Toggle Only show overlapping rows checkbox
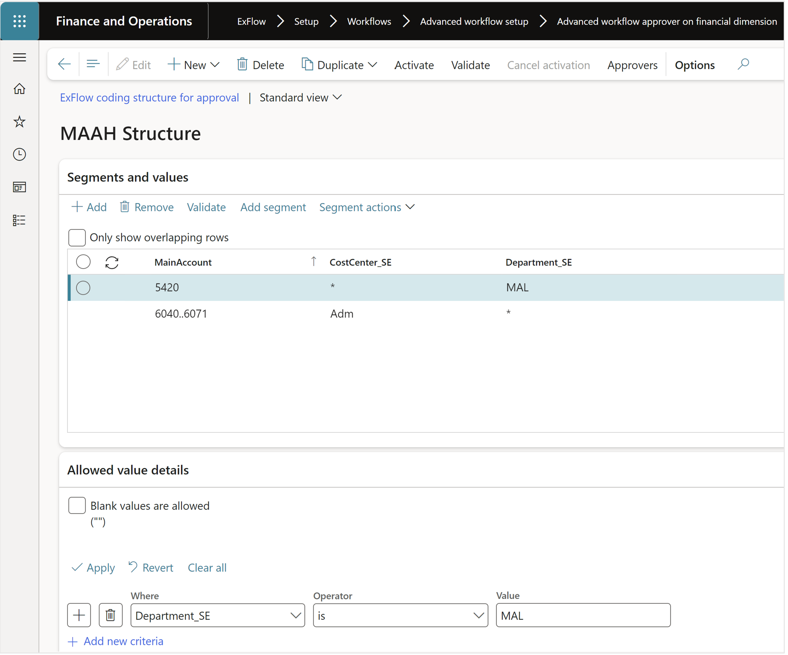 click(x=77, y=238)
